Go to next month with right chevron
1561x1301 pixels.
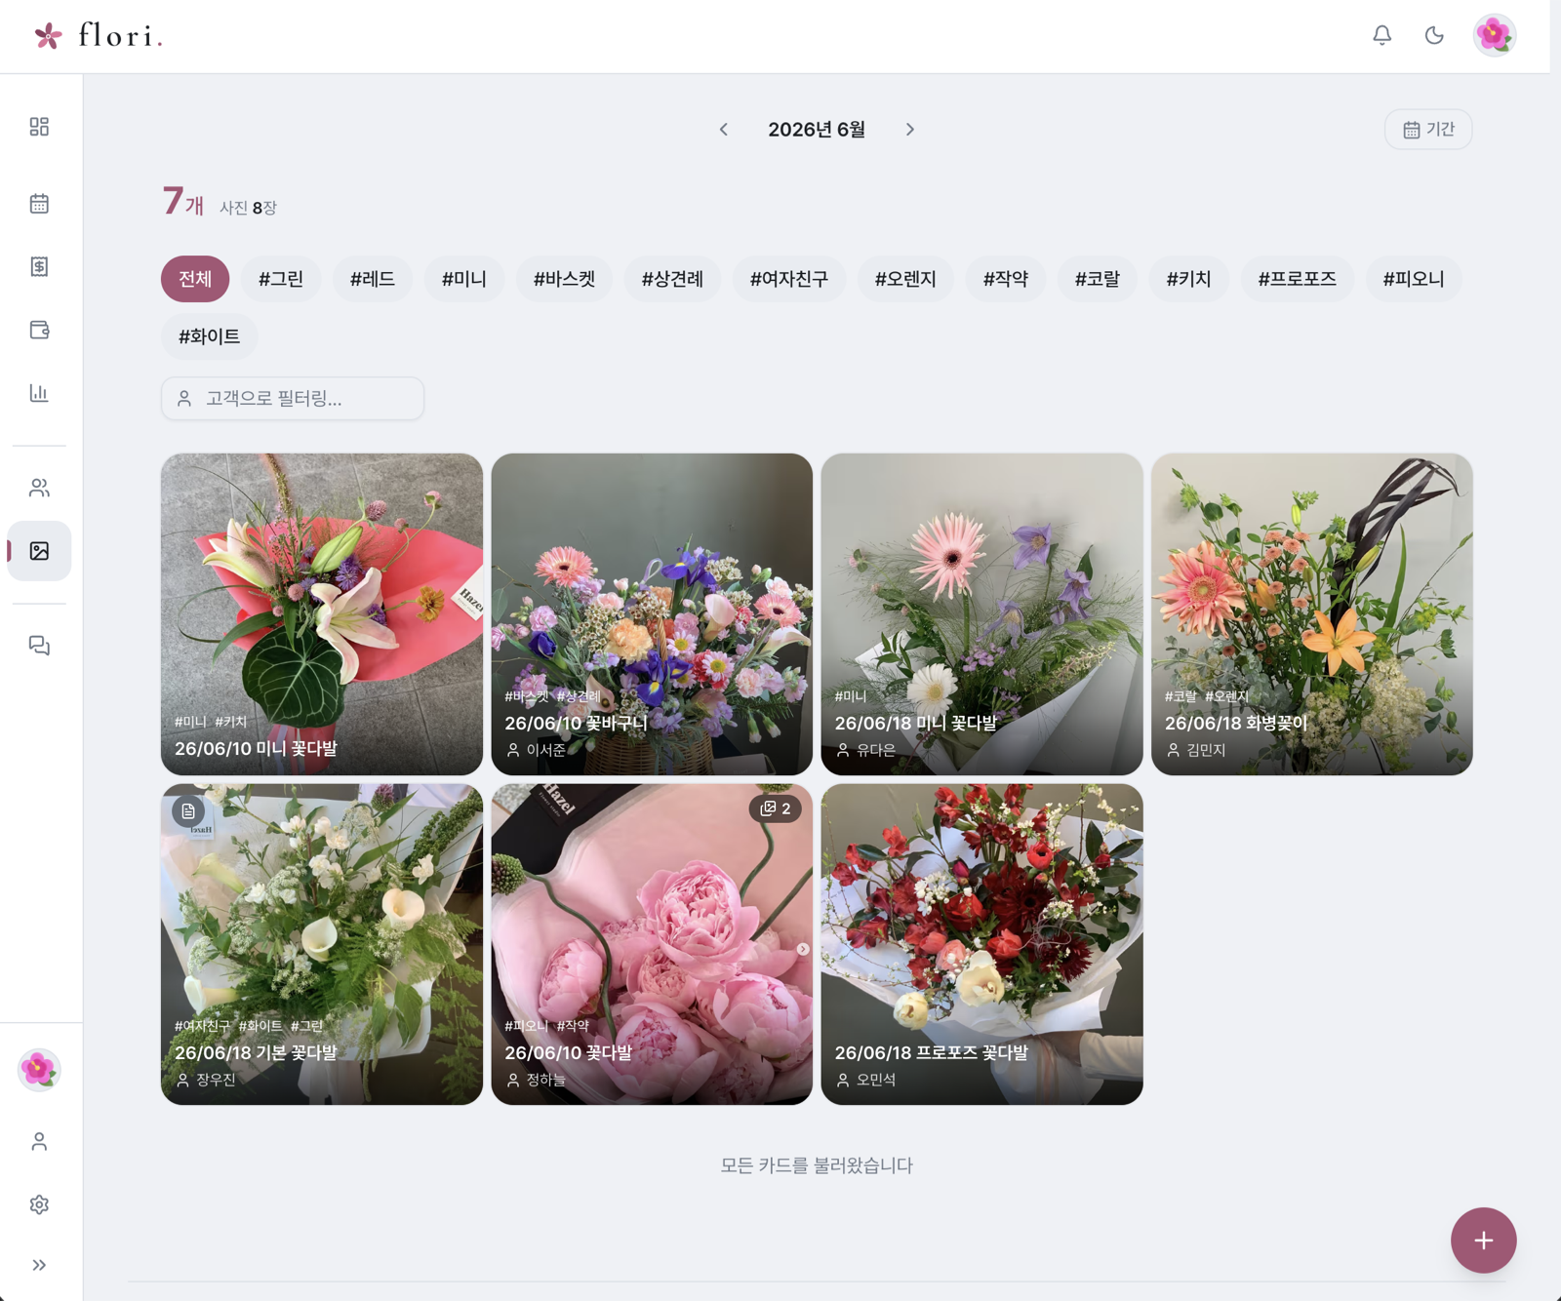tap(909, 130)
